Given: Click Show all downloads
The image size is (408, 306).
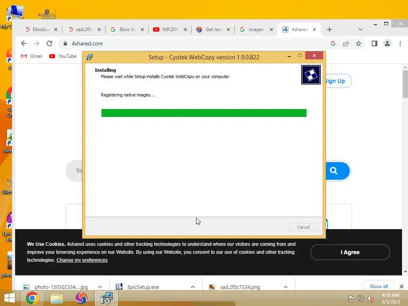Looking at the screenshot, I should 379,286.
